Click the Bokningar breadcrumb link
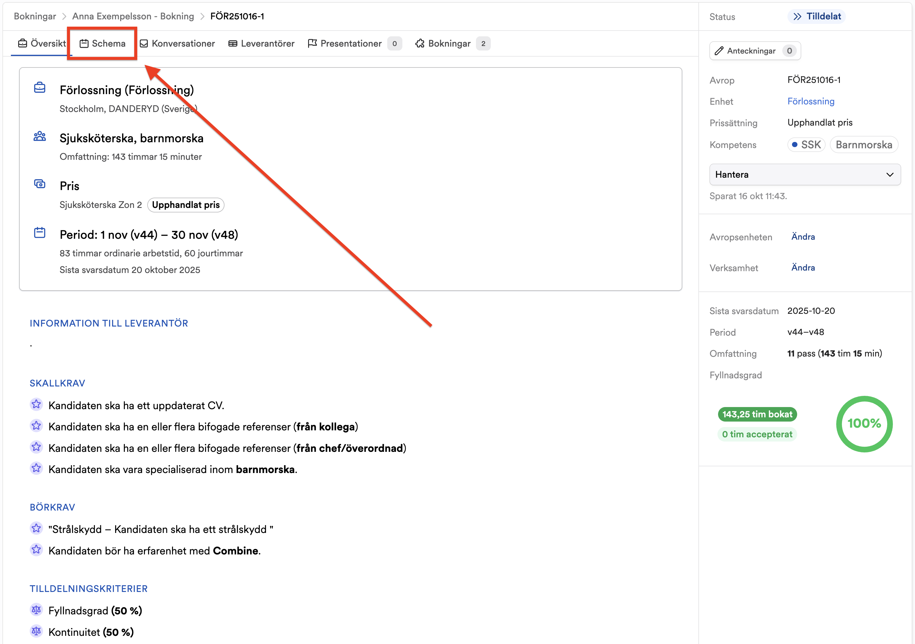Screen dimensions: 915x644 pos(35,16)
